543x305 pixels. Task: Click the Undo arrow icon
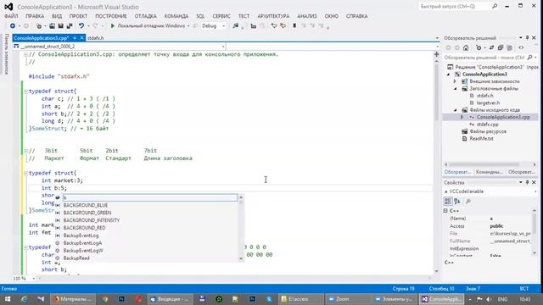coord(81,26)
